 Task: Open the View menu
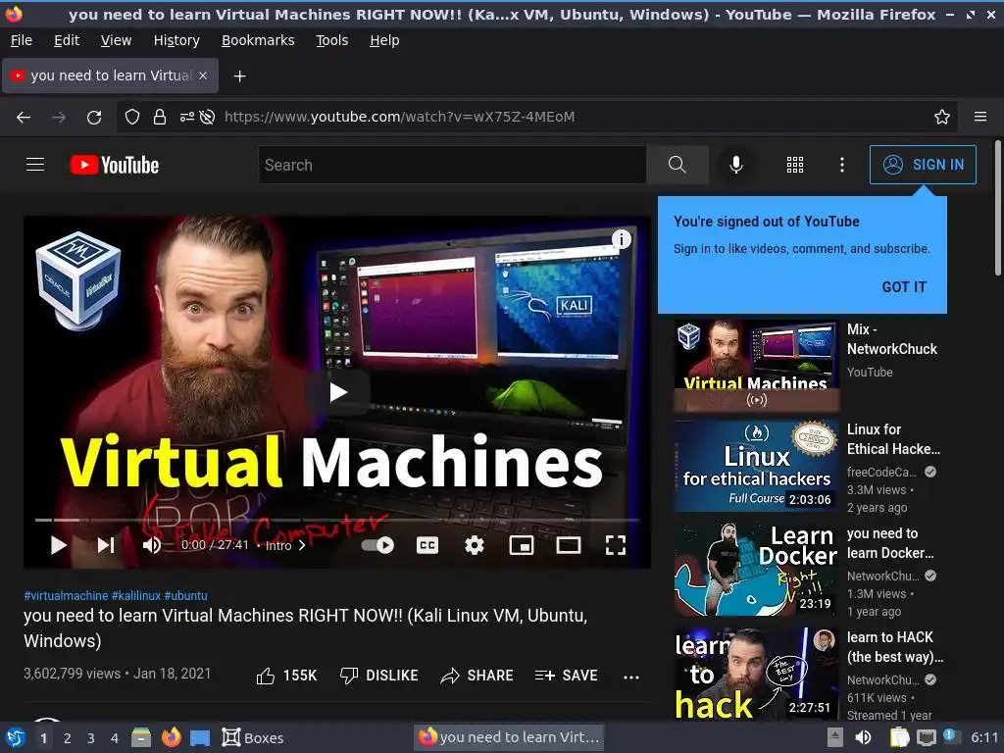(116, 40)
